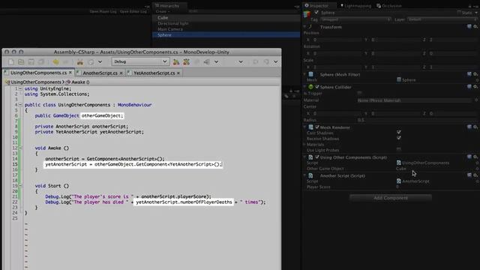Click the Sphere gameobject cube icon in Inspector
The image size is (480, 270).
click(307, 14)
